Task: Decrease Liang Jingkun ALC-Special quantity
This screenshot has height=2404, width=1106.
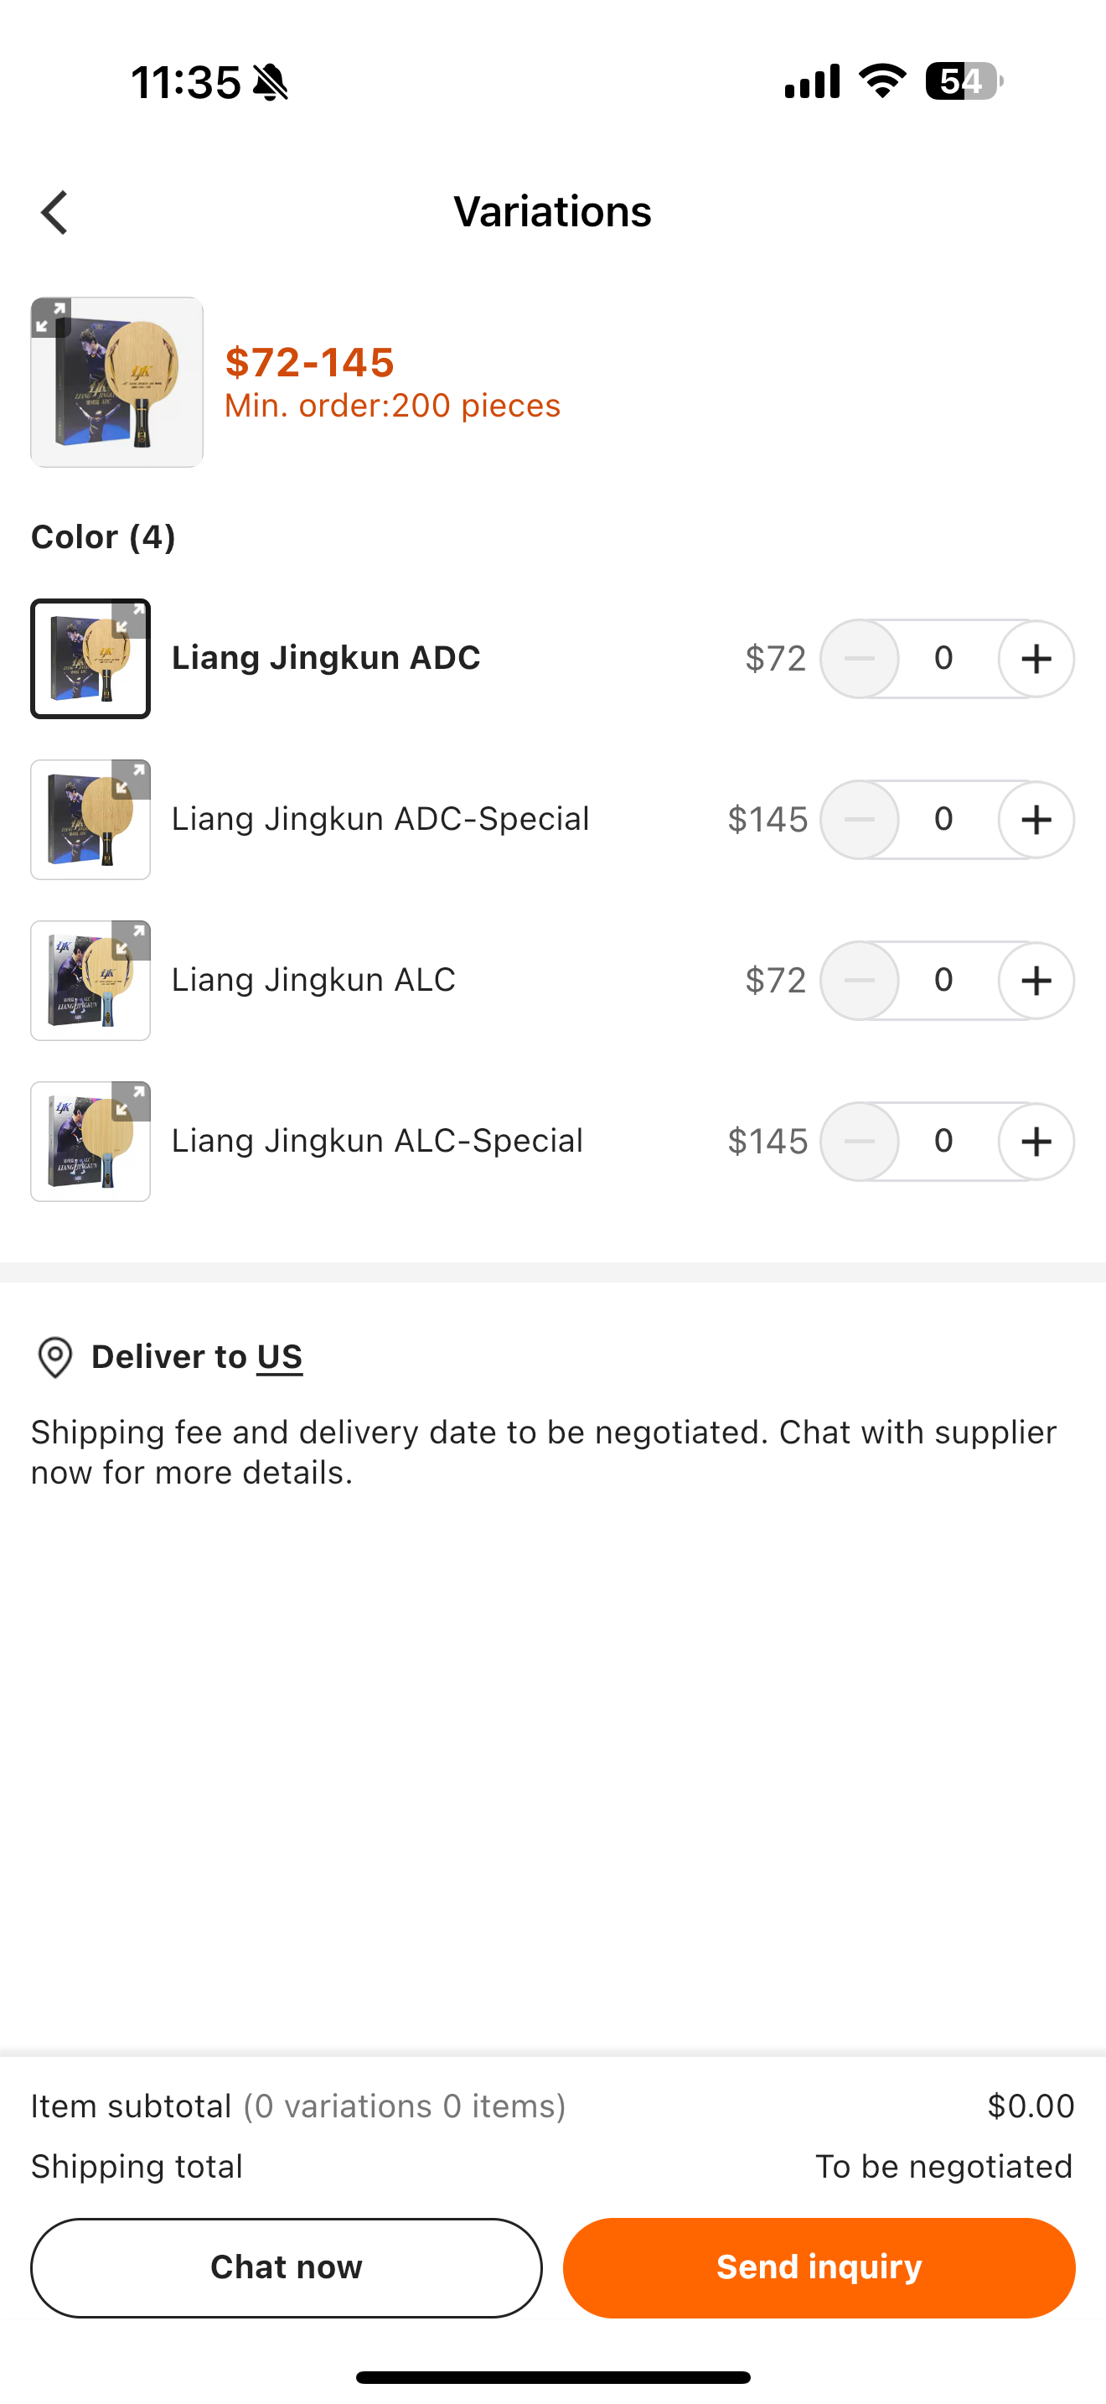Action: pos(859,1142)
